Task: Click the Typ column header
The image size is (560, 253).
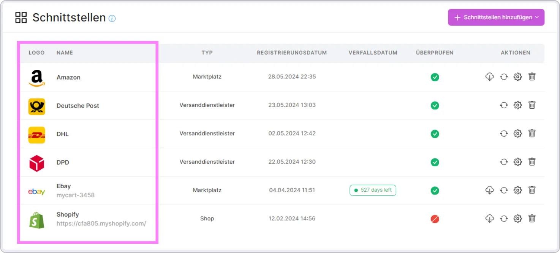Action: 207,53
